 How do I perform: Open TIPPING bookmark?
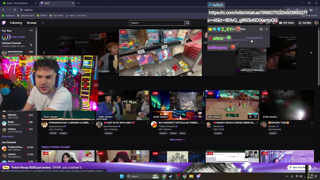pyautogui.click(x=42, y=15)
